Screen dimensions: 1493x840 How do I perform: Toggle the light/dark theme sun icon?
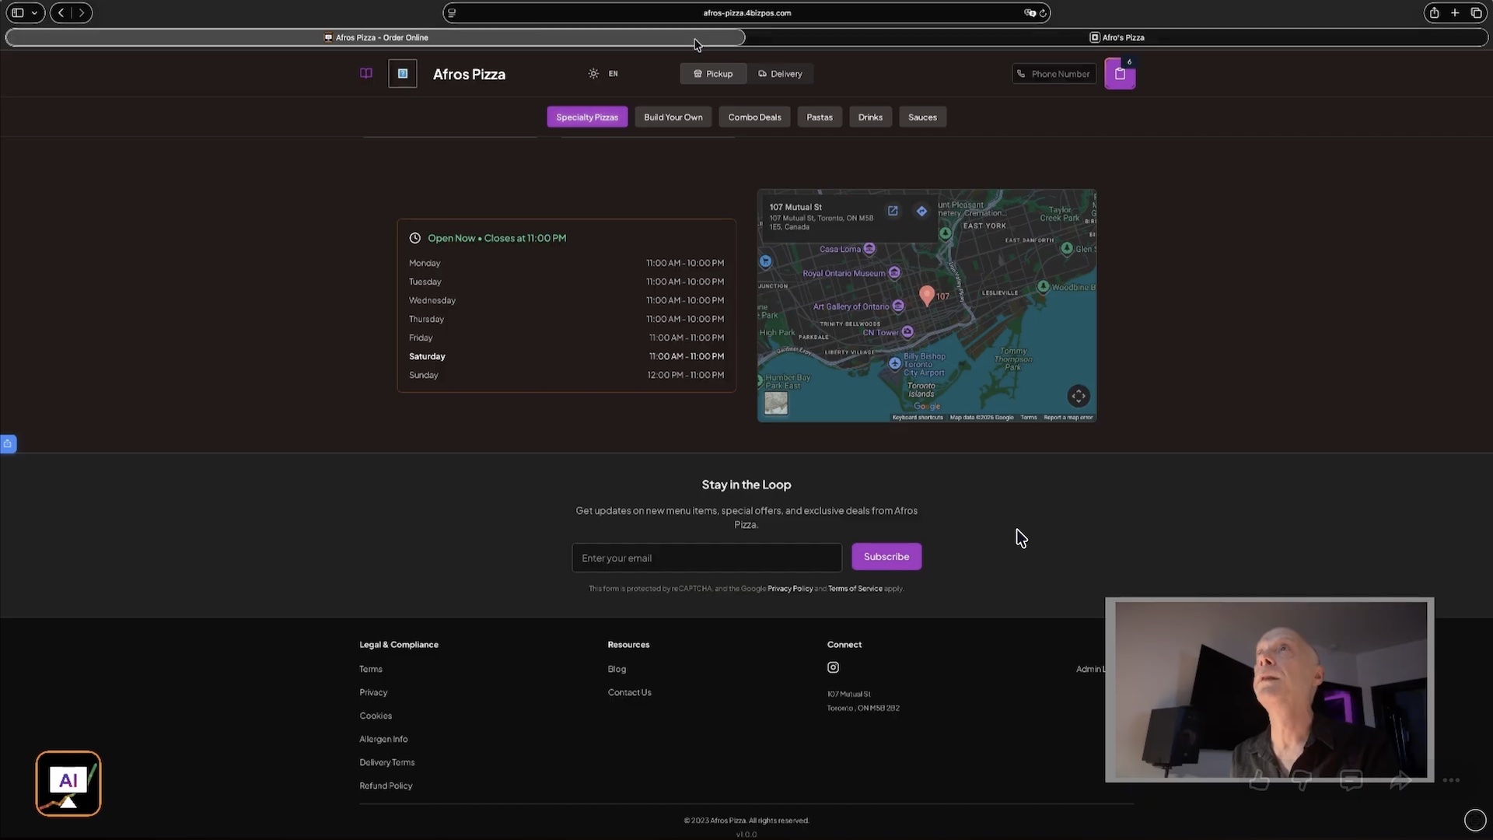tap(593, 74)
